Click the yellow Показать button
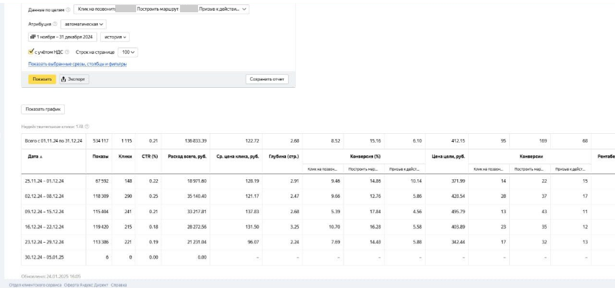This screenshot has width=615, height=288. pos(42,79)
